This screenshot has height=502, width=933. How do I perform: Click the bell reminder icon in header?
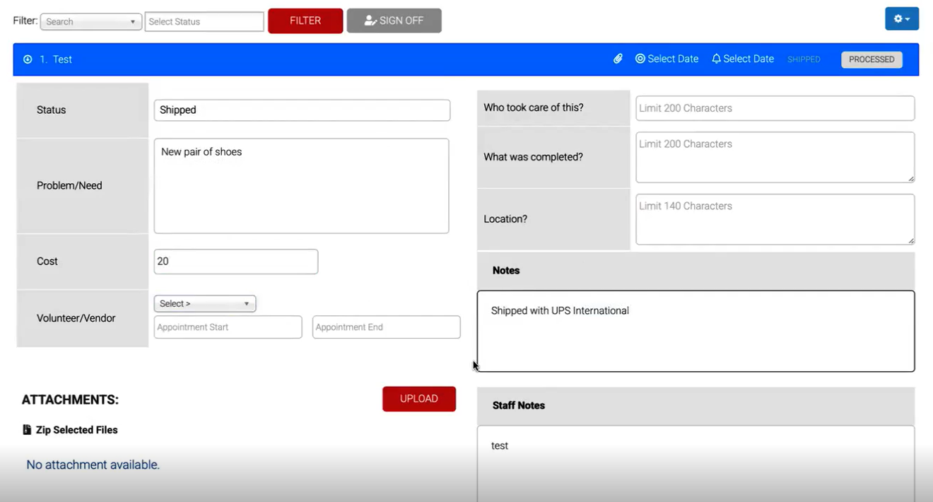click(716, 59)
